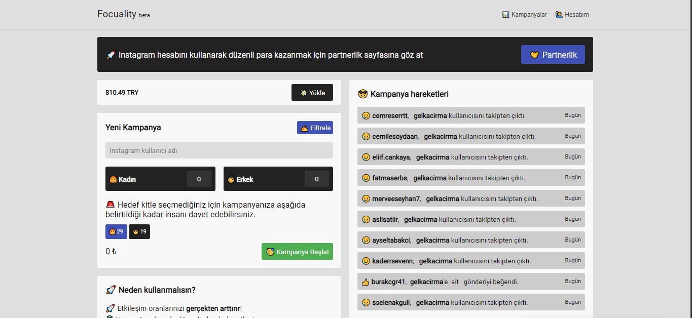Click the Yeni Kampanya heading
This screenshot has width=692, height=318.
coord(133,128)
